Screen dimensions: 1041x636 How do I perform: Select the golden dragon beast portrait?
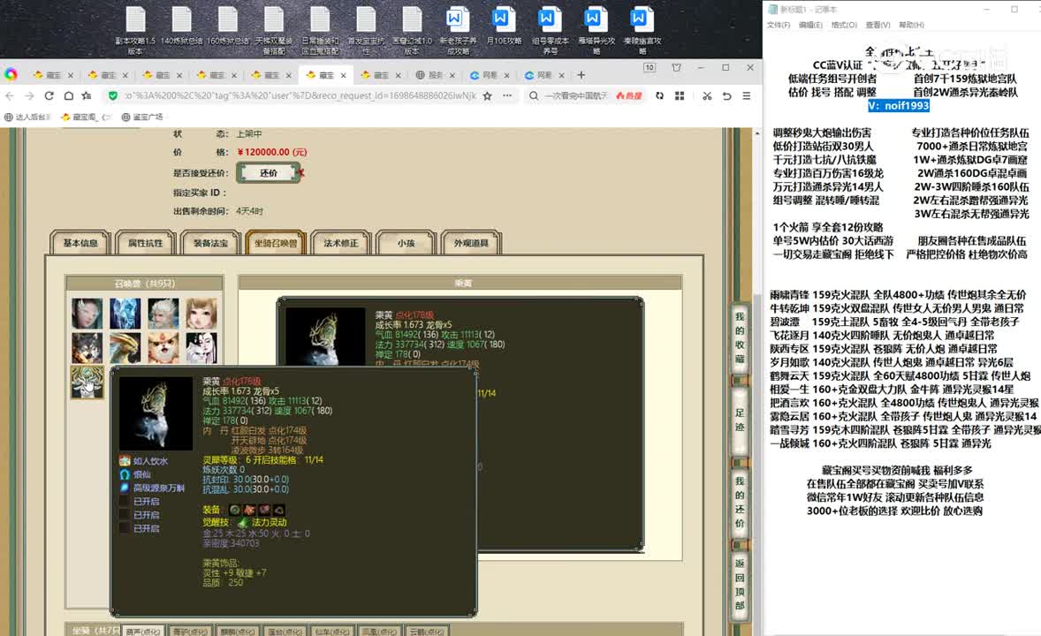125,348
